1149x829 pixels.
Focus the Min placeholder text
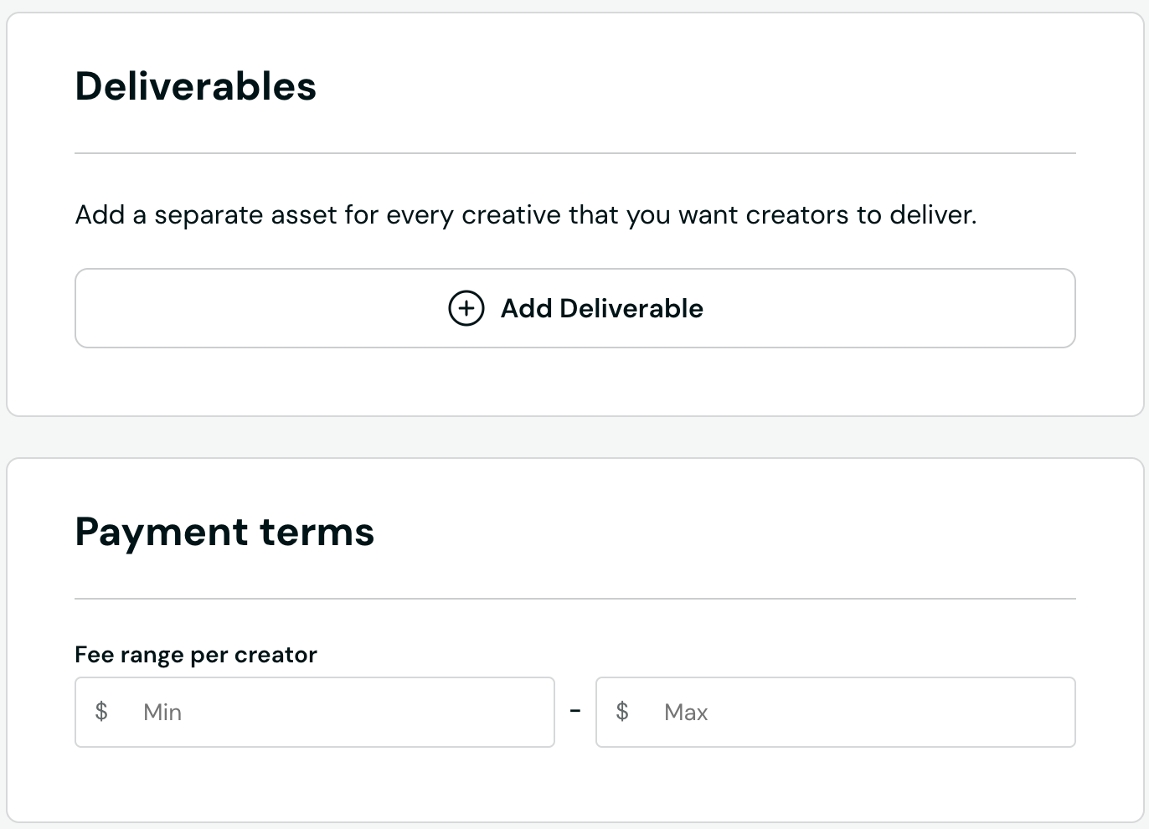[162, 712]
